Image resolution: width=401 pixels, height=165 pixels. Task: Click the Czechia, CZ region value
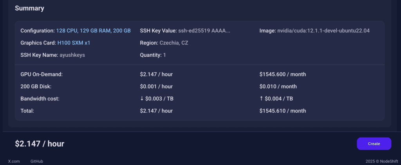173,43
